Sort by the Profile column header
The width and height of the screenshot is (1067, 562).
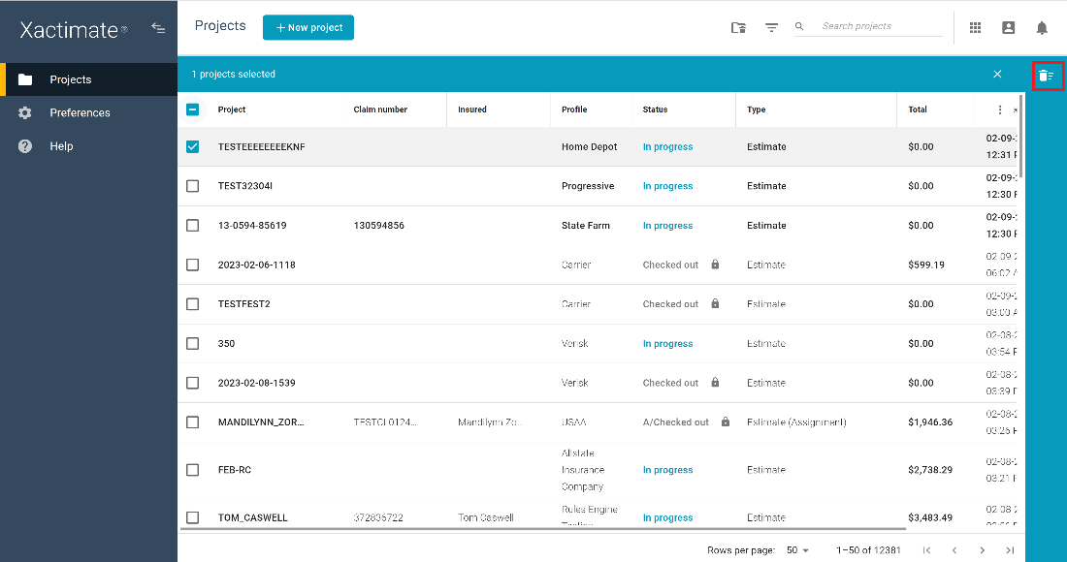tap(574, 109)
